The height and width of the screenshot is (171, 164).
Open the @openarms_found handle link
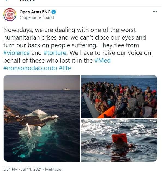click(37, 17)
